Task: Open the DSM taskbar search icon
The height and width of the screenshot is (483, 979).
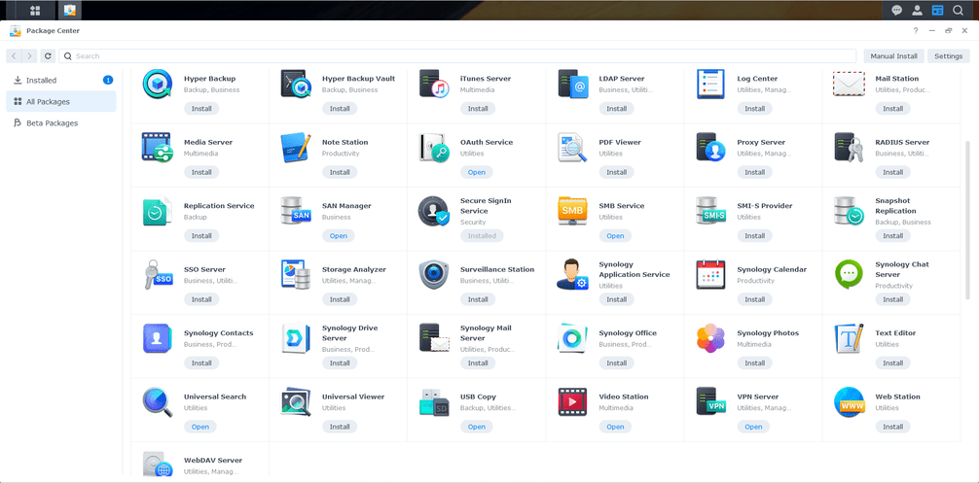Action: click(x=958, y=10)
